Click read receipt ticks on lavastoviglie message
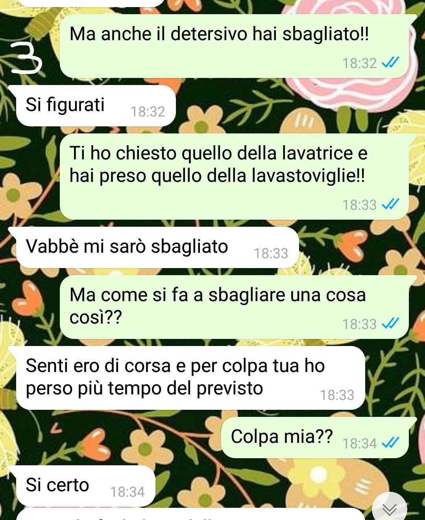 (x=391, y=204)
